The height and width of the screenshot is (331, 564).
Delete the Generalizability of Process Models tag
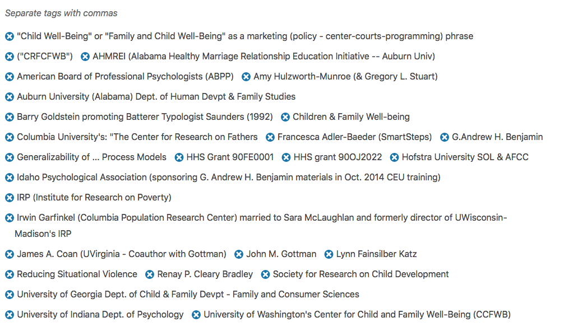pyautogui.click(x=10, y=157)
